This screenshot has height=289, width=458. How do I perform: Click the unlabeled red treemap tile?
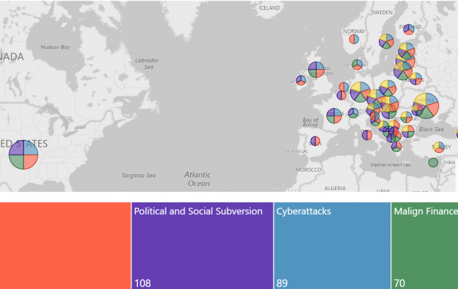(65, 246)
